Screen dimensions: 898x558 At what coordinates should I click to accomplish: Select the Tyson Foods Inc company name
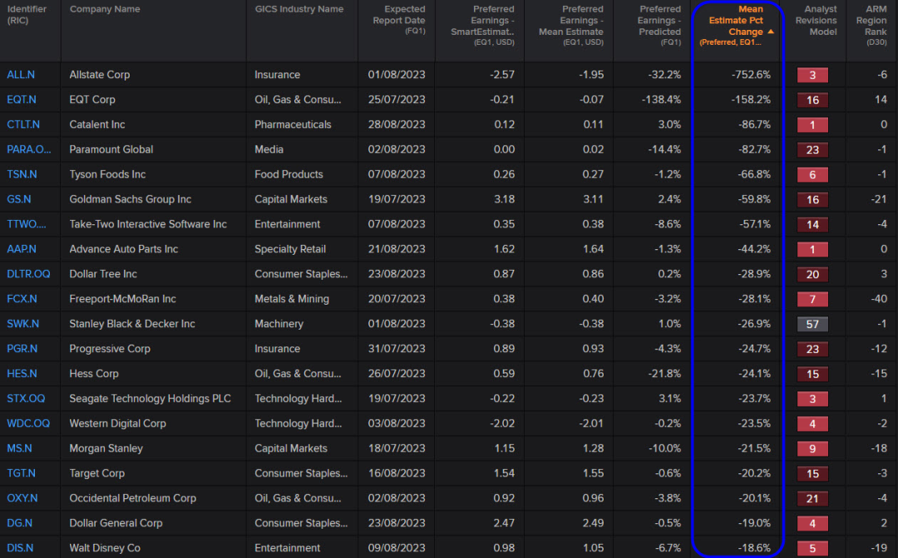[x=107, y=174]
